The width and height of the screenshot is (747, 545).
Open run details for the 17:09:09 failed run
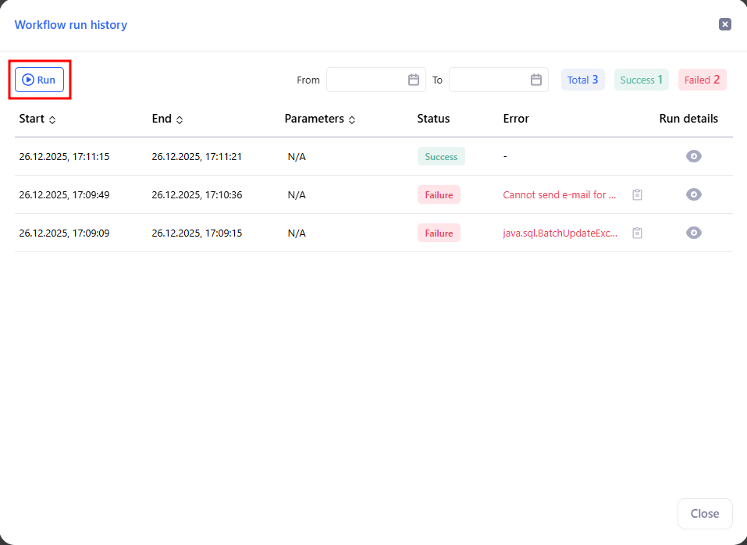[693, 233]
